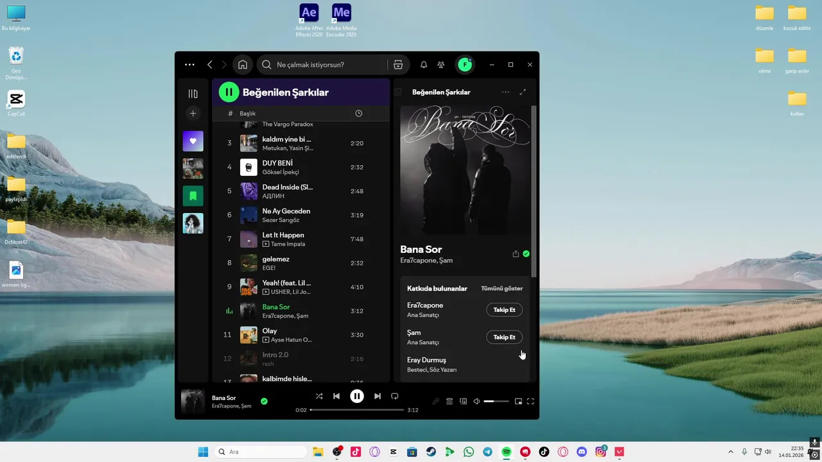Click the Başlık column header
The width and height of the screenshot is (822, 462).
click(248, 114)
